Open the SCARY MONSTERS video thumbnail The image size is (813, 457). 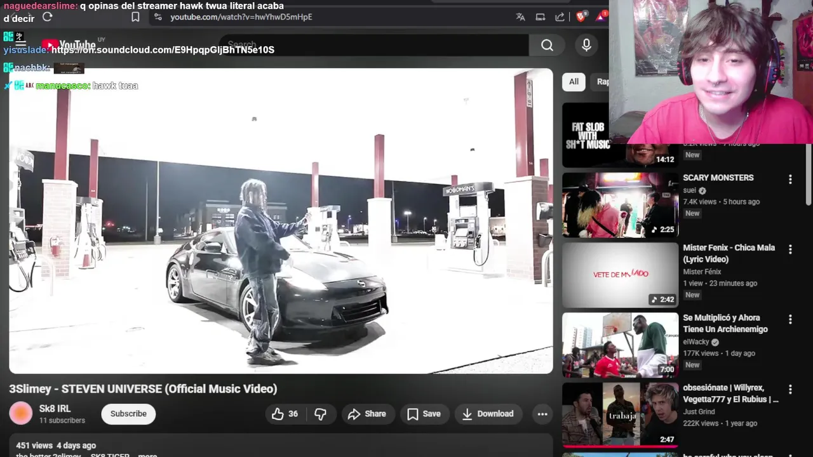[620, 205]
